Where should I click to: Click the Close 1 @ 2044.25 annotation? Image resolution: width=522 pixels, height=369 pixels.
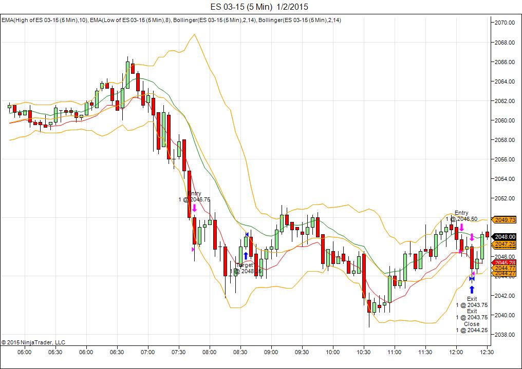(x=472, y=327)
